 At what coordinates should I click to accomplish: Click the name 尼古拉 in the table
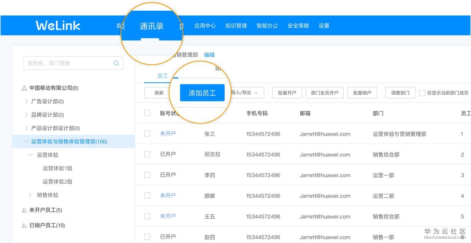coord(212,155)
